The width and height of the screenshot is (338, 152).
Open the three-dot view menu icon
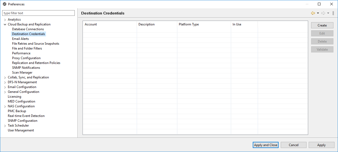click(333, 13)
